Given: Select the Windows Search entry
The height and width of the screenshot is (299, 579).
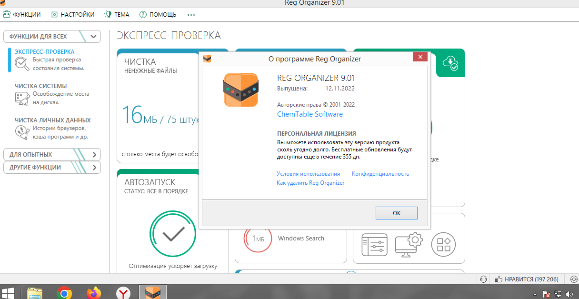Looking at the screenshot, I should coord(301,239).
